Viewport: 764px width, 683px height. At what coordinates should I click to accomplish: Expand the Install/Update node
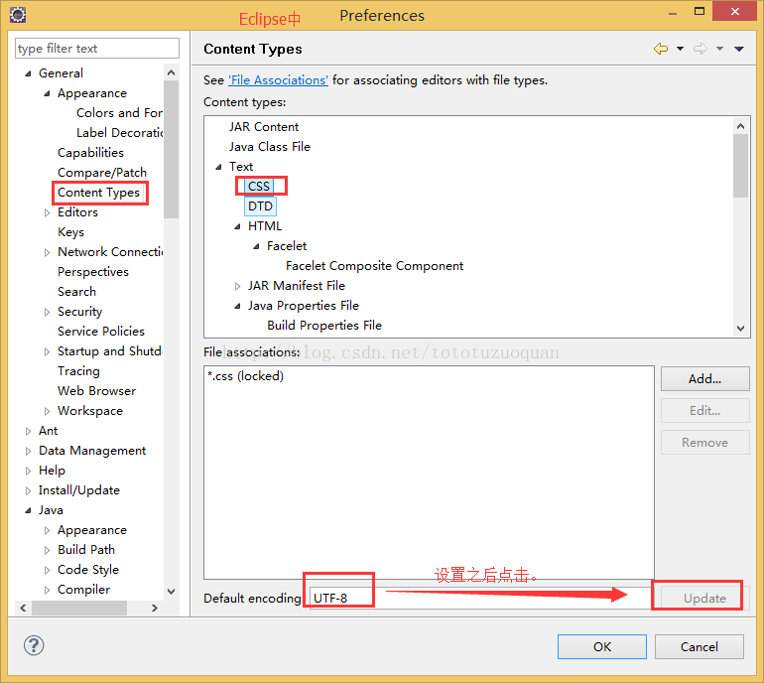coord(28,491)
